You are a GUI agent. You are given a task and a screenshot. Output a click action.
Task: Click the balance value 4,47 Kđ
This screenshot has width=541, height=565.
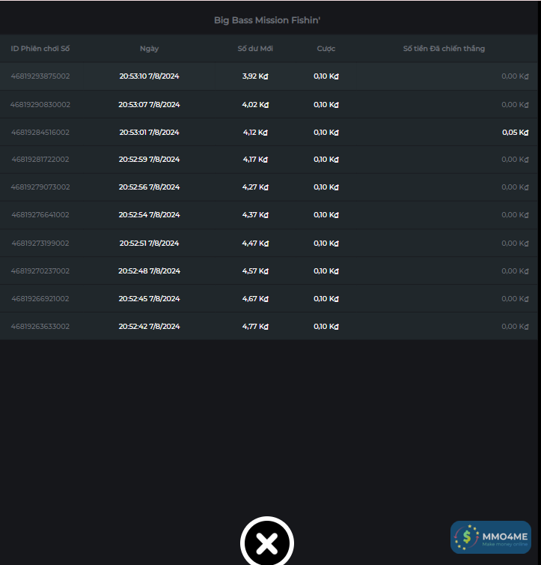255,244
